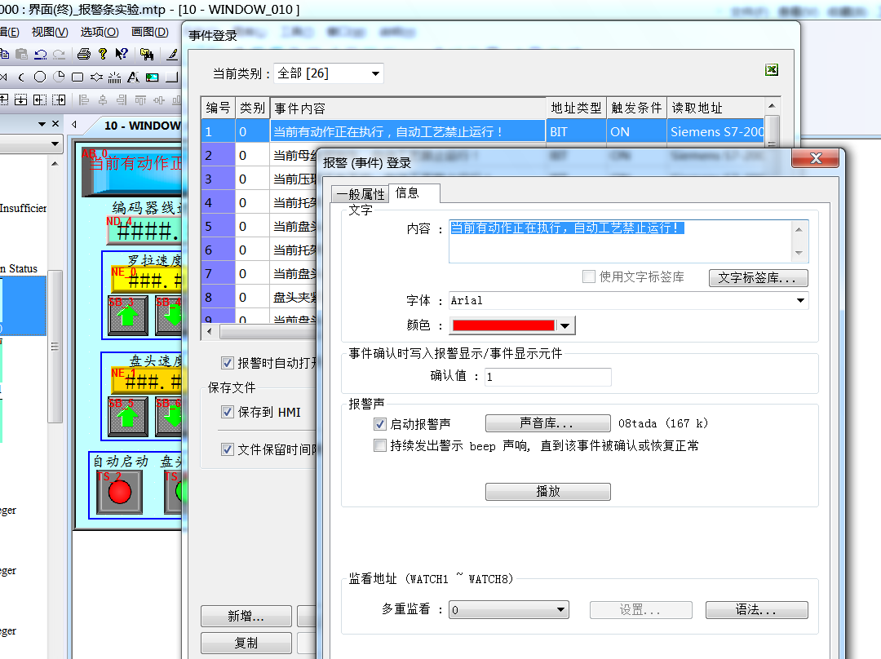This screenshot has width=881, height=659.
Task: Click the 声音库 sound library button
Action: pyautogui.click(x=547, y=423)
